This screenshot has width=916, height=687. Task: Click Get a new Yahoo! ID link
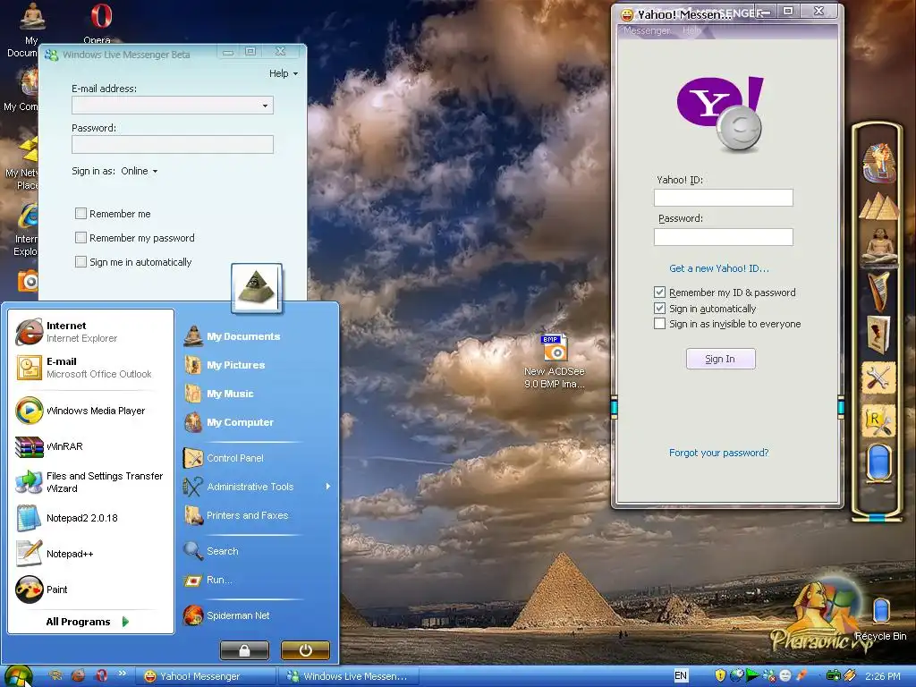[x=719, y=268]
